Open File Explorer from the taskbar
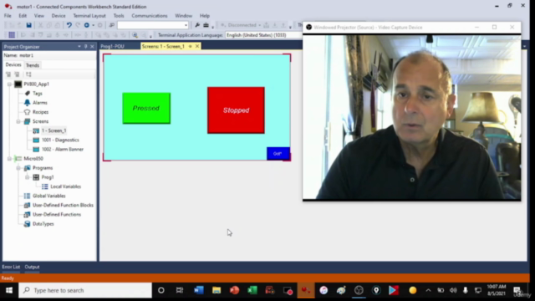This screenshot has width=535, height=301. (217, 290)
